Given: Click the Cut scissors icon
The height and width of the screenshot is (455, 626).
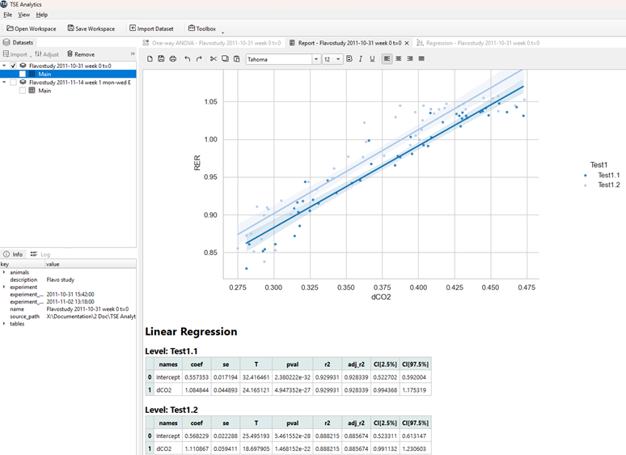Looking at the screenshot, I should (x=214, y=59).
